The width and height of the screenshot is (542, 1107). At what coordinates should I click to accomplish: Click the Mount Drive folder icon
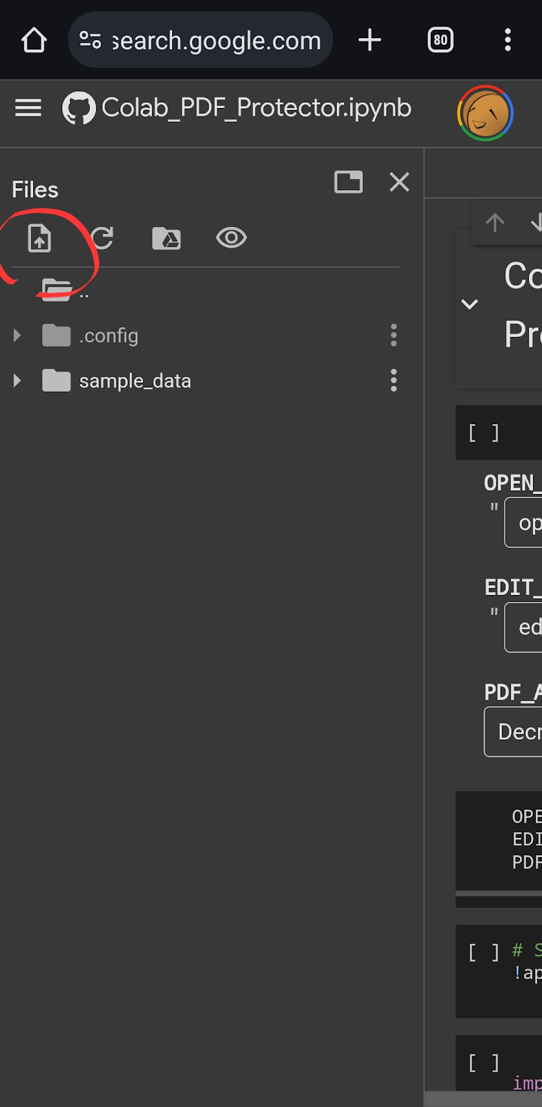click(166, 239)
